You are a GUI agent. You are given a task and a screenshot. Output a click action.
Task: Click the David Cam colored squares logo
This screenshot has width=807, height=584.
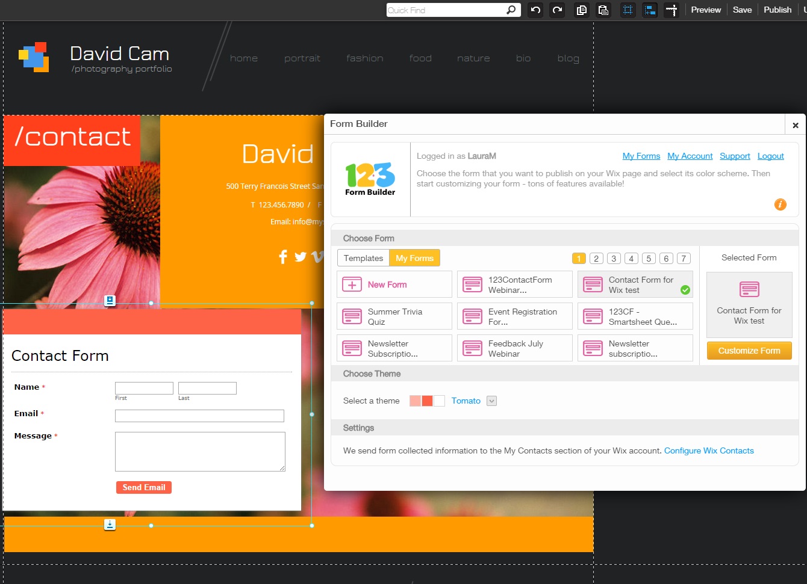[x=34, y=57]
